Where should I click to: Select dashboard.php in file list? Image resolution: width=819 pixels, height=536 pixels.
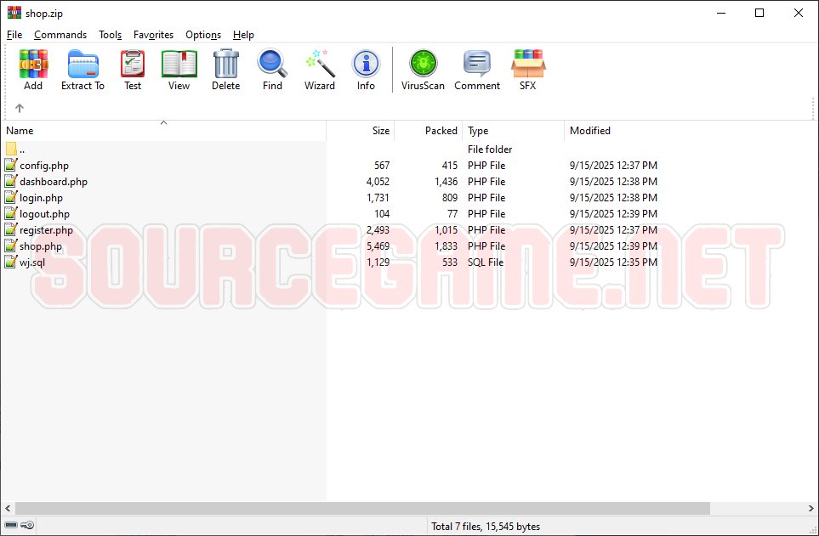[54, 182]
